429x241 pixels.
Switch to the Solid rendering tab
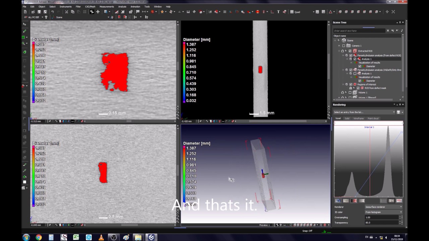[347, 118]
